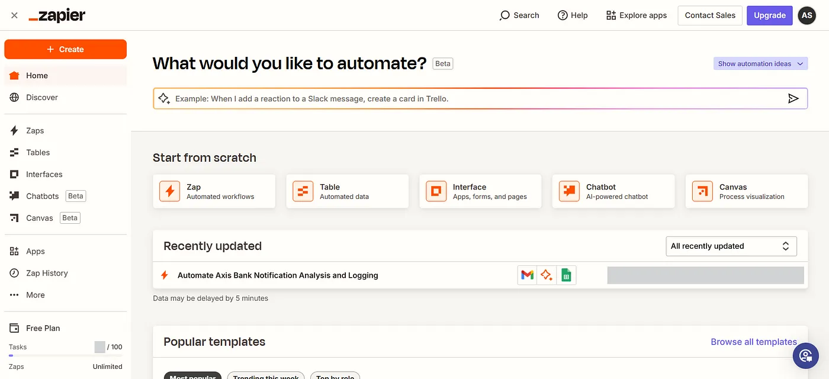Click the AI sparkle icon in the prompt box
Image resolution: width=829 pixels, height=379 pixels.
click(164, 98)
